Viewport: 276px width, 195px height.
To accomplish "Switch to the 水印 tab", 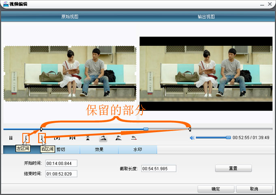I will point(138,150).
